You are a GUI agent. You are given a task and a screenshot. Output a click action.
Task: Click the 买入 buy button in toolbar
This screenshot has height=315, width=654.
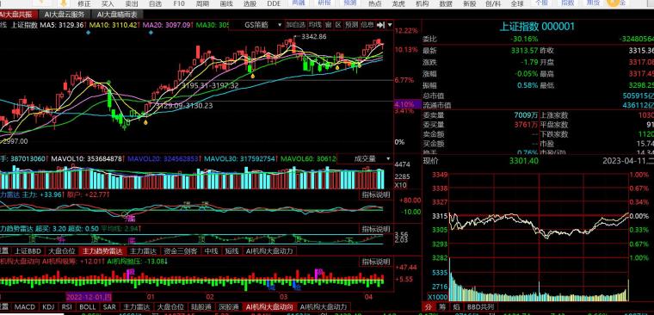pyautogui.click(x=108, y=3)
